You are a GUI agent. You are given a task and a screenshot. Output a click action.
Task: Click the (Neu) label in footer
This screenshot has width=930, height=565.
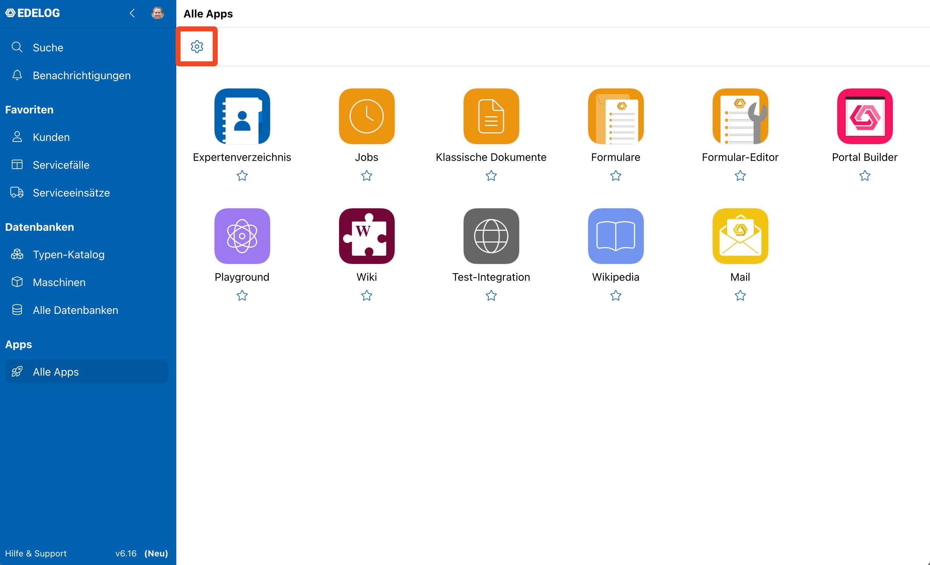pos(156,553)
